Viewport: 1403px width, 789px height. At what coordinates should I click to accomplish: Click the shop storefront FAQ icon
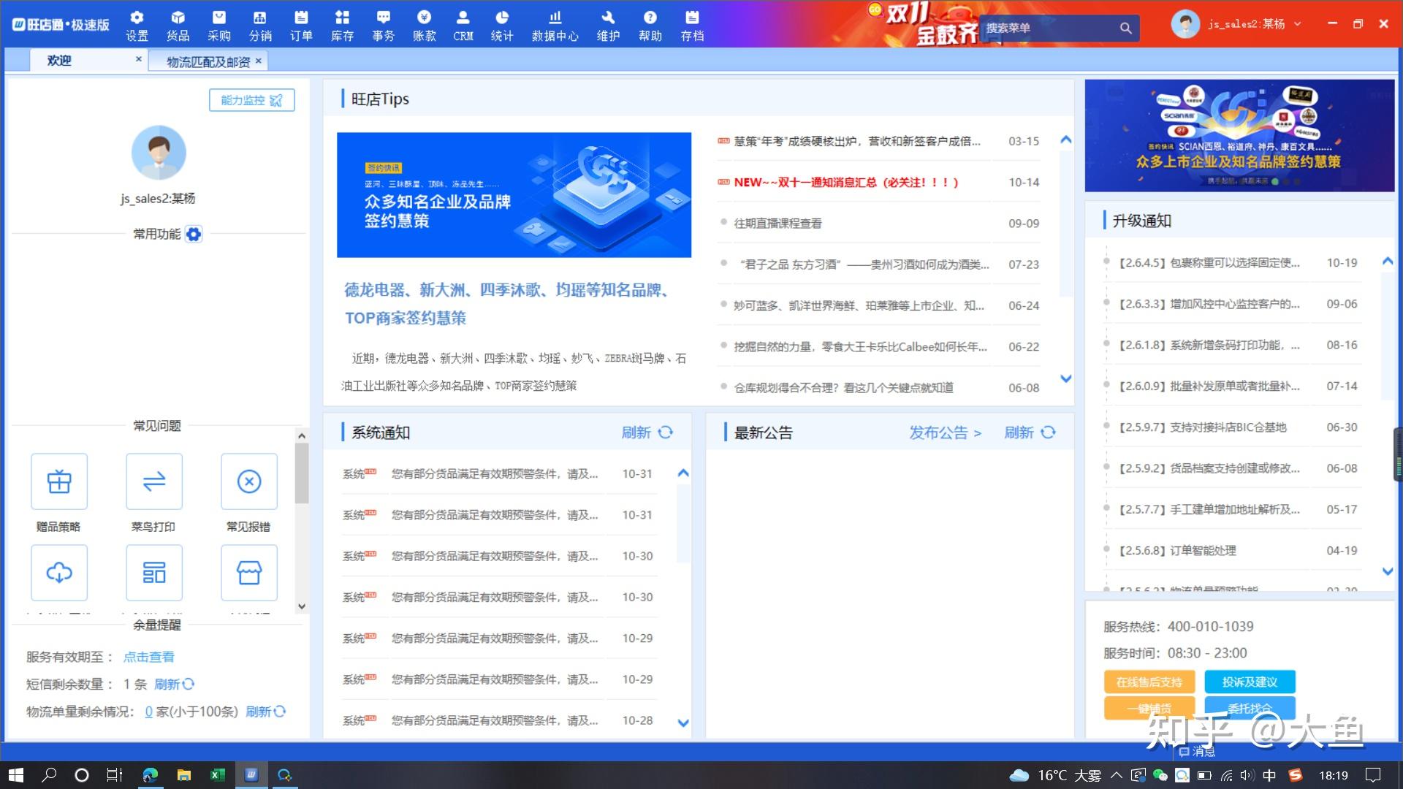(x=249, y=573)
